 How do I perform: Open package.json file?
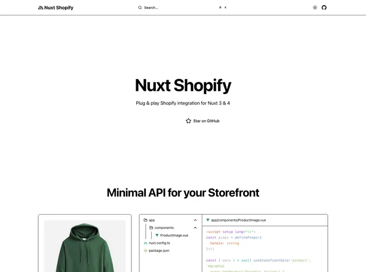coord(159,251)
